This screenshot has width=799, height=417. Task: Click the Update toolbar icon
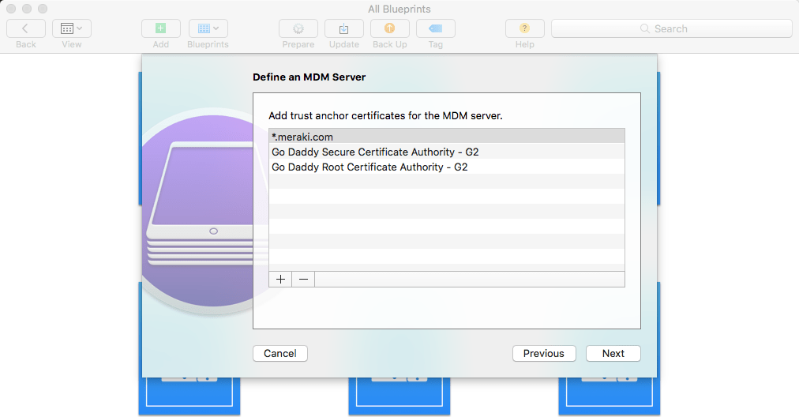[344, 28]
